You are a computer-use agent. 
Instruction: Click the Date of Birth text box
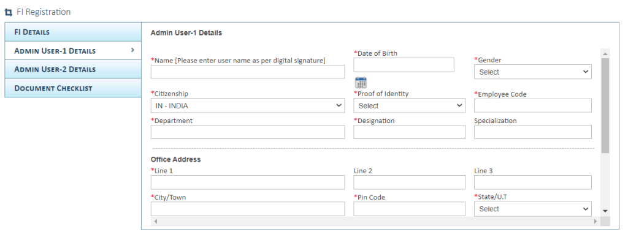click(404, 65)
